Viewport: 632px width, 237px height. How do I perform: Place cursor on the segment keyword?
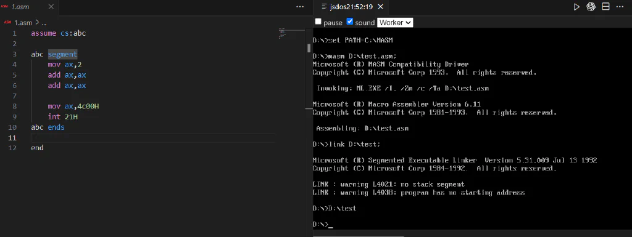coord(62,54)
